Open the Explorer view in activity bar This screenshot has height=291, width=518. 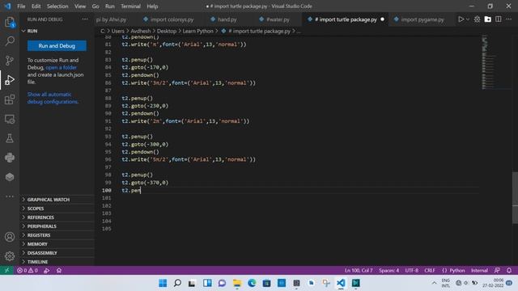[x=10, y=22]
